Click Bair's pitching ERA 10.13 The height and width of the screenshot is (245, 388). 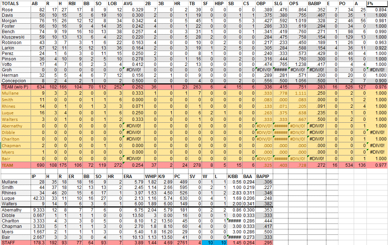click(x=133, y=237)
